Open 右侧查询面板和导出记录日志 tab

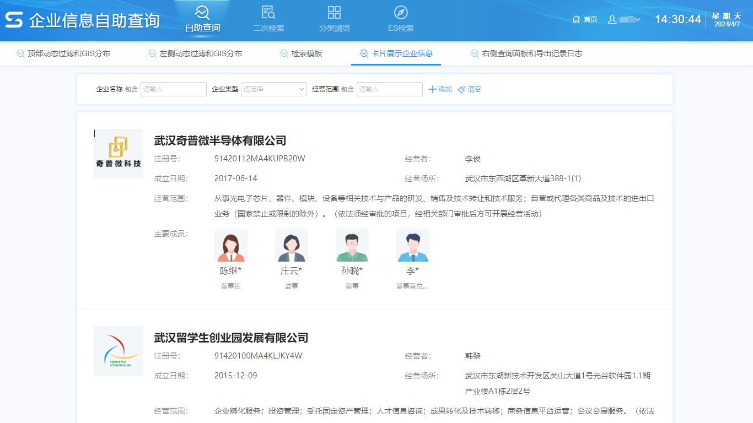526,53
